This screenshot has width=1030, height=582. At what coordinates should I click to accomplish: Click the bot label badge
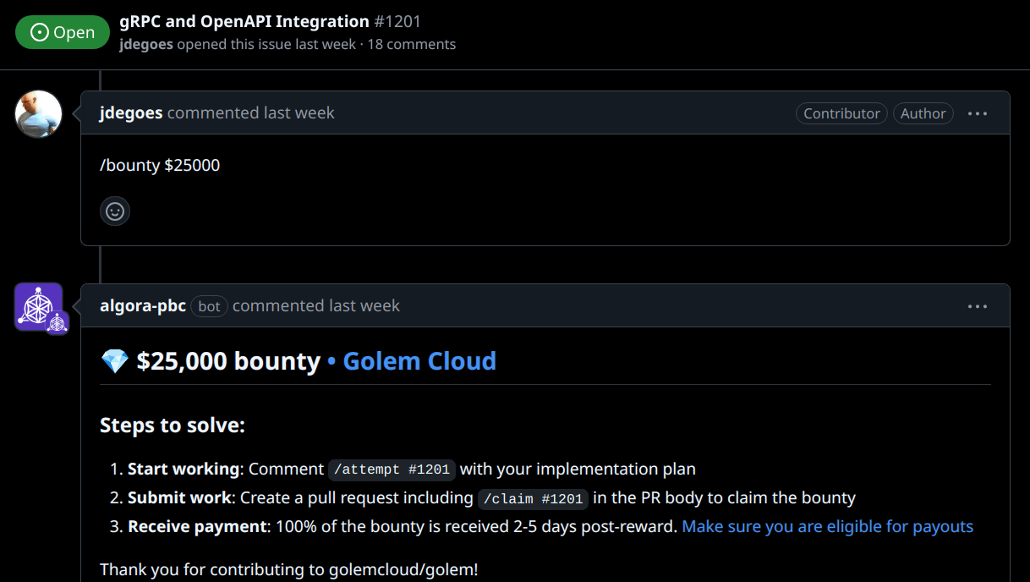209,306
